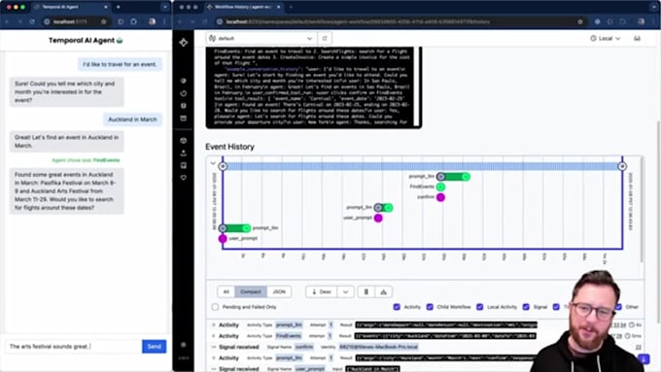Open profile avatar in Workflow History browser
The width and height of the screenshot is (661, 372).
(641, 21)
